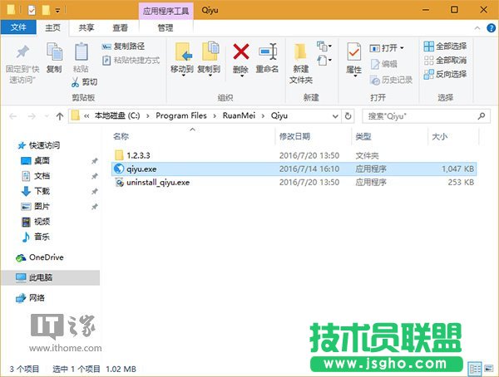Screen dimensions: 499x377
Task: Switch to the 主页 ribbon tab
Action: coord(53,28)
